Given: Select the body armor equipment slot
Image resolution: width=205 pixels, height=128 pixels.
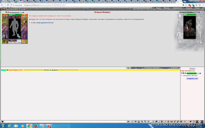Looking at the screenshot, I should click(5, 35).
